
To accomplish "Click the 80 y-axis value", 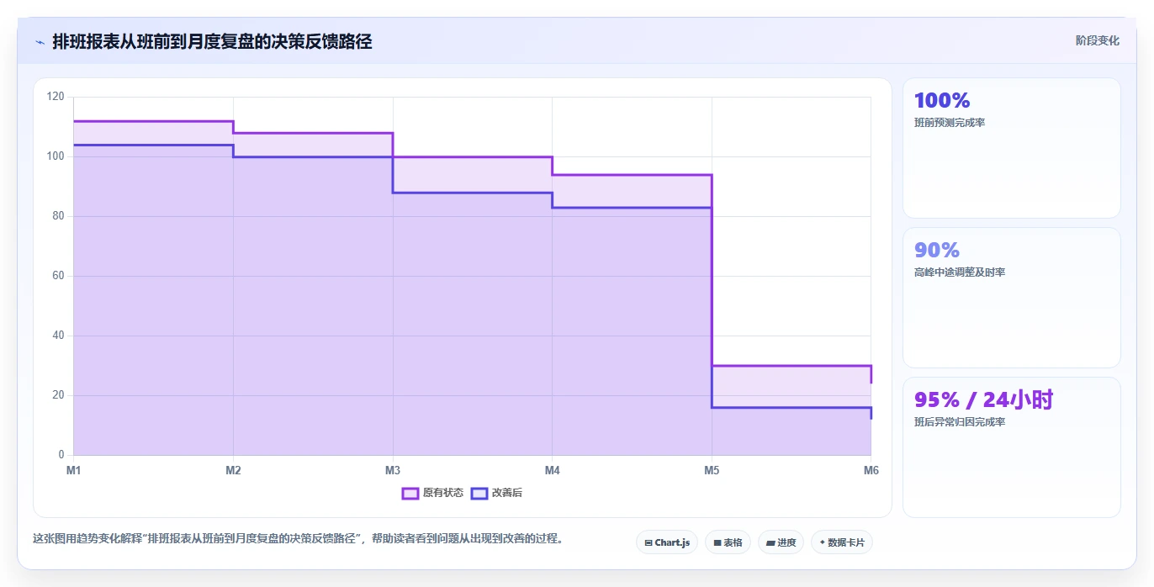I will click(58, 216).
